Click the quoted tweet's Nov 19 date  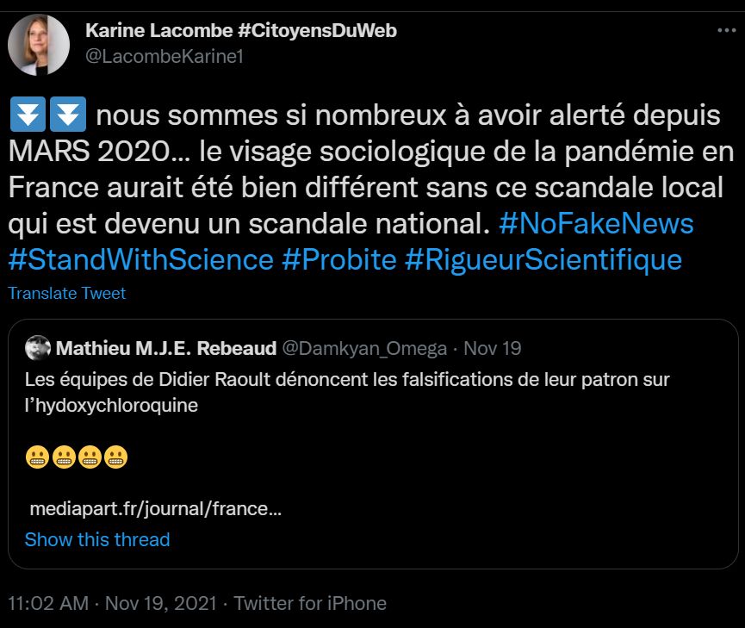(493, 348)
